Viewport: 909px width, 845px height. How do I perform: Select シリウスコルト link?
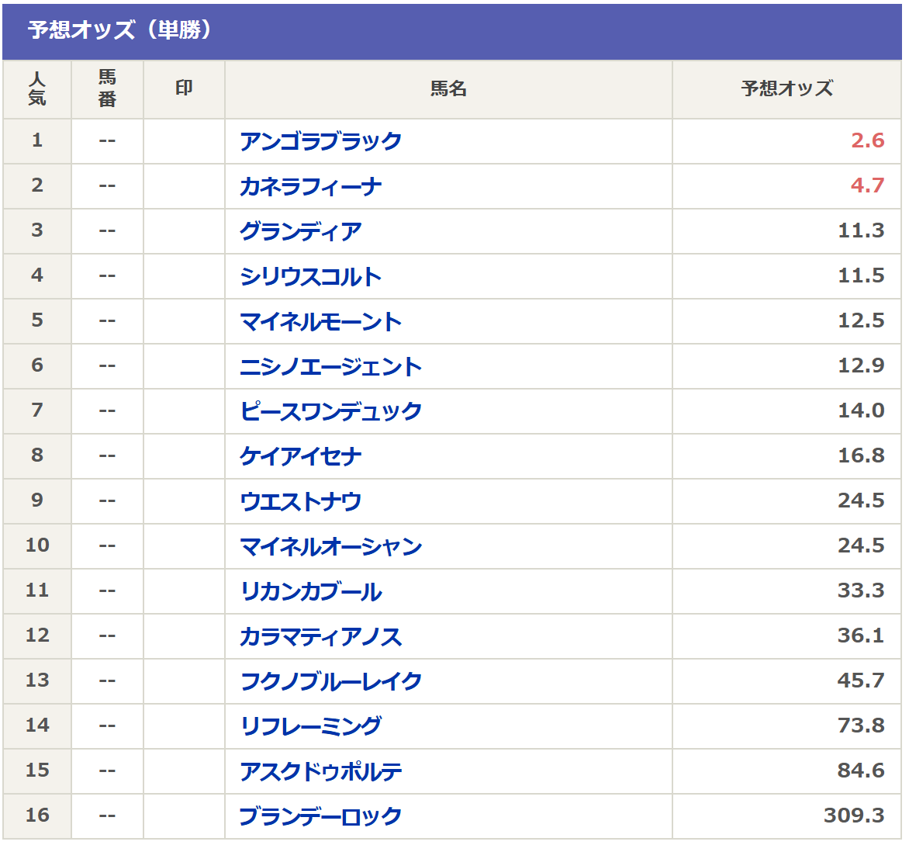[x=310, y=276]
